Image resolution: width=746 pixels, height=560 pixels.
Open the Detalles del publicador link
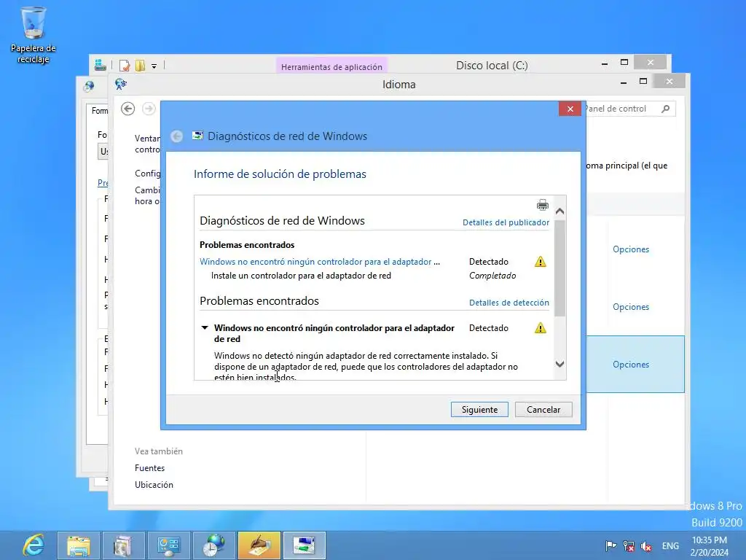coord(506,222)
